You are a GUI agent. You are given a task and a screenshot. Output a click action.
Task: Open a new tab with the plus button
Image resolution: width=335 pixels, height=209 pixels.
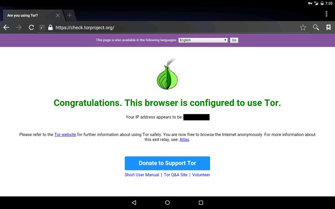point(69,15)
